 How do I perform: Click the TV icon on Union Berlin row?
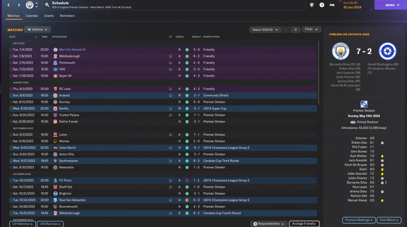(170, 148)
